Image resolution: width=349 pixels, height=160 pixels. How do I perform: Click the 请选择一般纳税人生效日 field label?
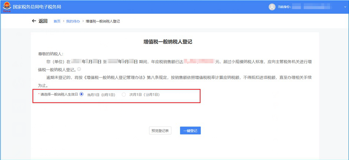point(59,95)
